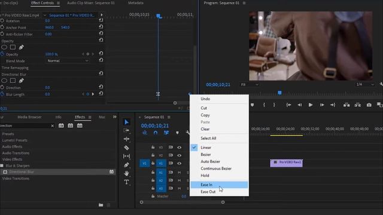This screenshot has height=215, width=383.
Task: Switch to Media Browser tab
Action: tap(29, 117)
